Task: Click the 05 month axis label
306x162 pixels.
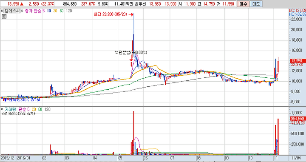Action: point(120,158)
